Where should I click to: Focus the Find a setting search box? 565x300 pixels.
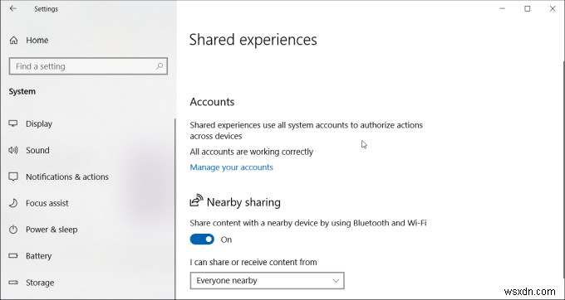click(88, 66)
